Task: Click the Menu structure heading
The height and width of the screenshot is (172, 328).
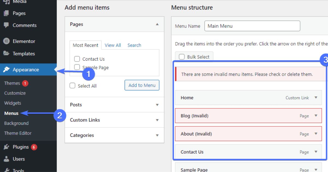Action: tap(192, 8)
